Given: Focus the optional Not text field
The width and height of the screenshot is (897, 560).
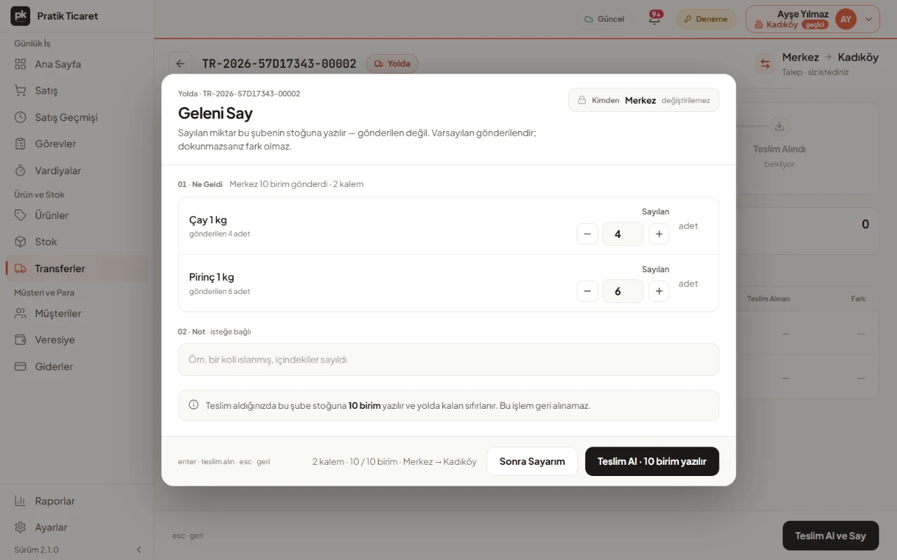Looking at the screenshot, I should pyautogui.click(x=448, y=359).
